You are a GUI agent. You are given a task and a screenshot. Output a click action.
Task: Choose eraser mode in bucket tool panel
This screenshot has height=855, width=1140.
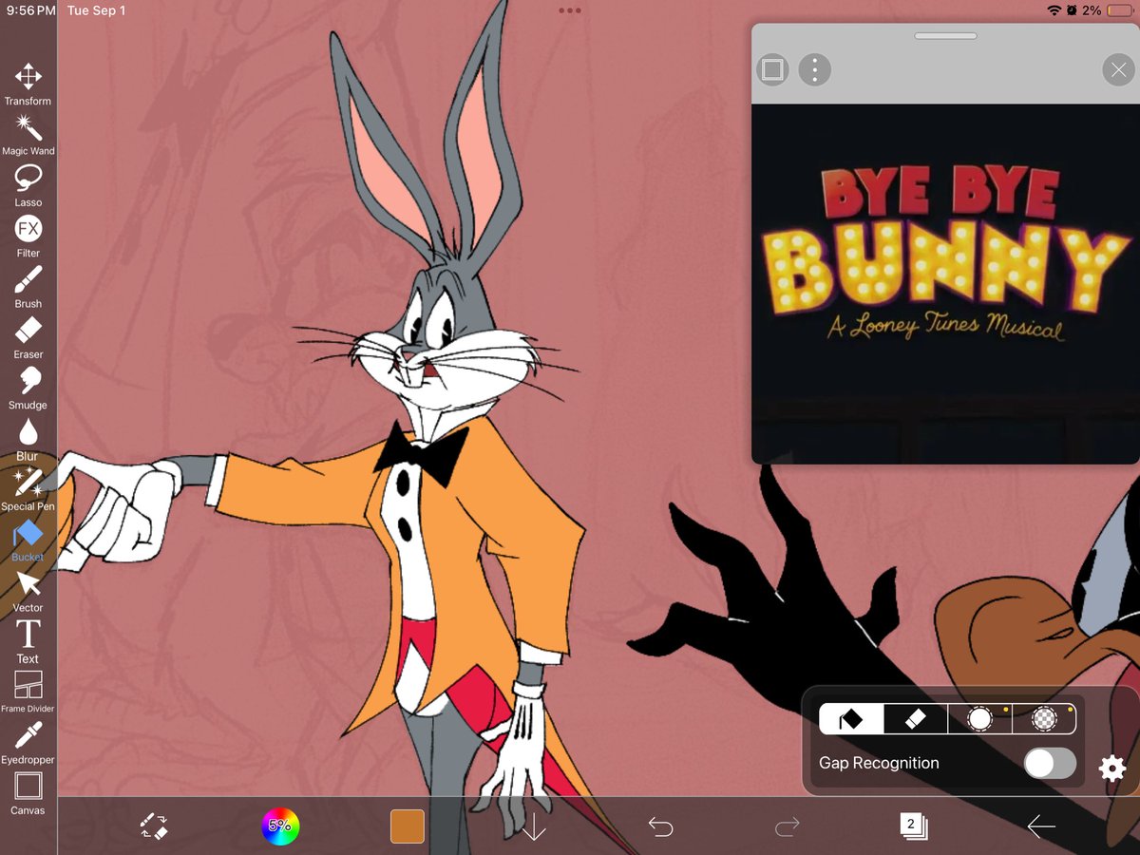(x=916, y=719)
